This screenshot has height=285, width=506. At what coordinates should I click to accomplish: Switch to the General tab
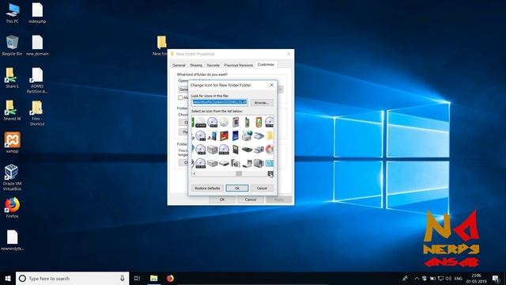pos(179,65)
